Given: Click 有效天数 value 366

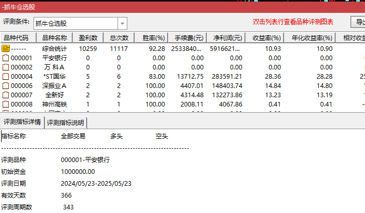Looking at the screenshot, I should point(66,196).
